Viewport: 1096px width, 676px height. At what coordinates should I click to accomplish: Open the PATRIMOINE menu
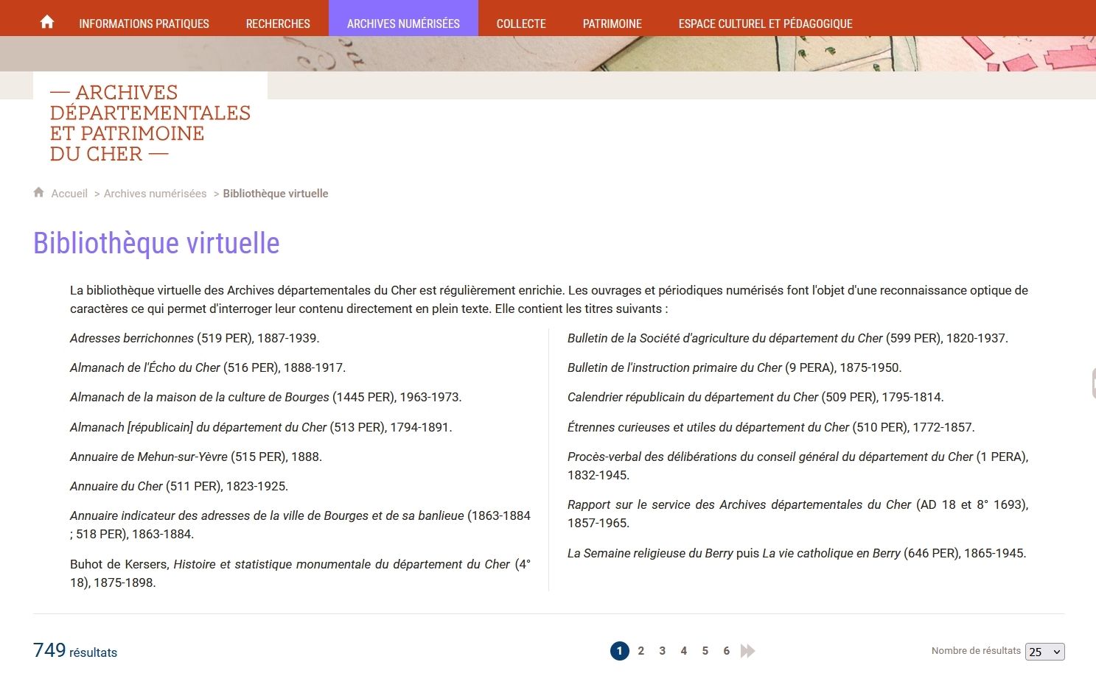[x=612, y=24]
